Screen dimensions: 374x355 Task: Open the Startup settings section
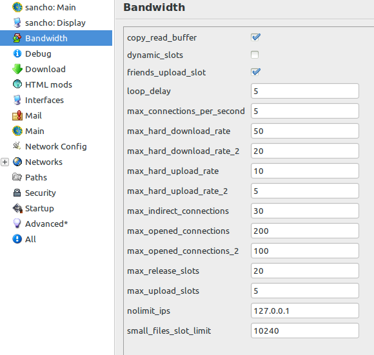[x=39, y=208]
